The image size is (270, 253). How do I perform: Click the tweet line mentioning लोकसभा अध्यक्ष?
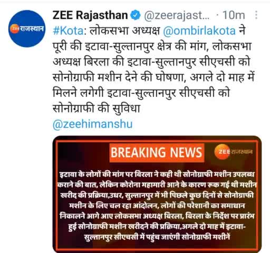pos(149,31)
